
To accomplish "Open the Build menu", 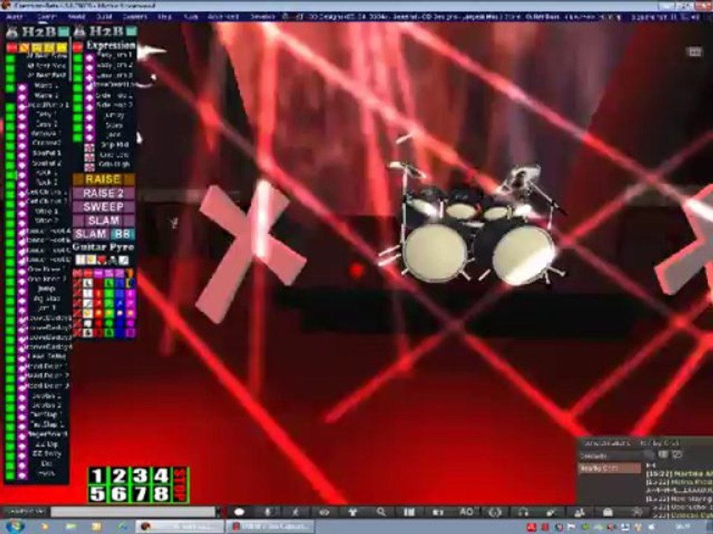I will (104, 17).
